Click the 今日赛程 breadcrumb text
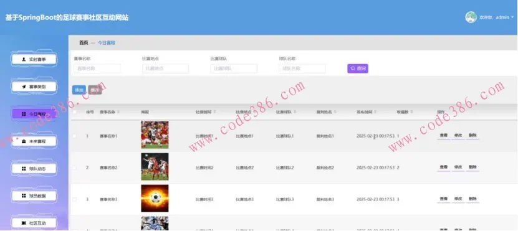The image size is (518, 231). (x=107, y=43)
